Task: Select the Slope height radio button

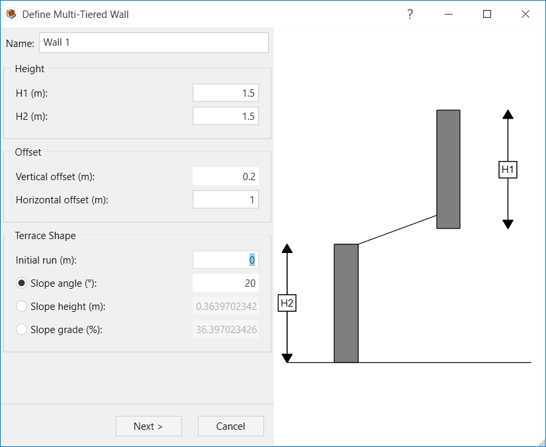Action: pos(21,306)
